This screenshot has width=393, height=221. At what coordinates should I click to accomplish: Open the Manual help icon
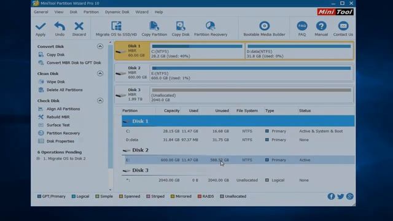point(321,26)
